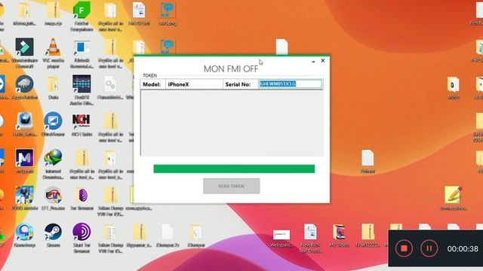Click the Serial No: label
This screenshot has height=271, width=483.
coord(238,84)
